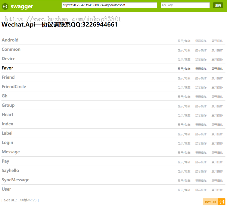The height and width of the screenshot is (209, 227).
Task: Click the Wechat.Api title heading
Action: tap(60, 25)
